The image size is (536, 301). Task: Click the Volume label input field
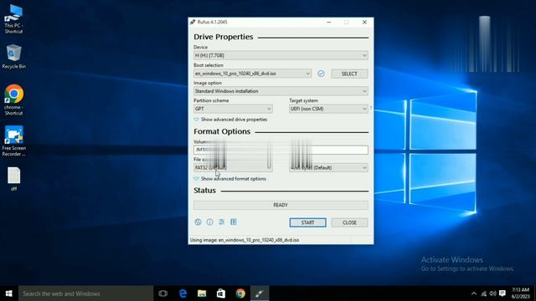281,150
